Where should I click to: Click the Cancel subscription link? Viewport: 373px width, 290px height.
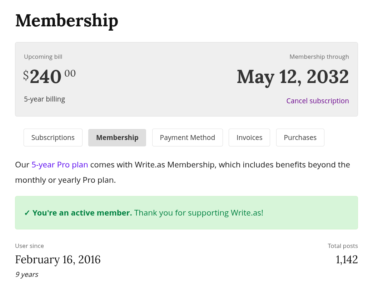point(318,101)
